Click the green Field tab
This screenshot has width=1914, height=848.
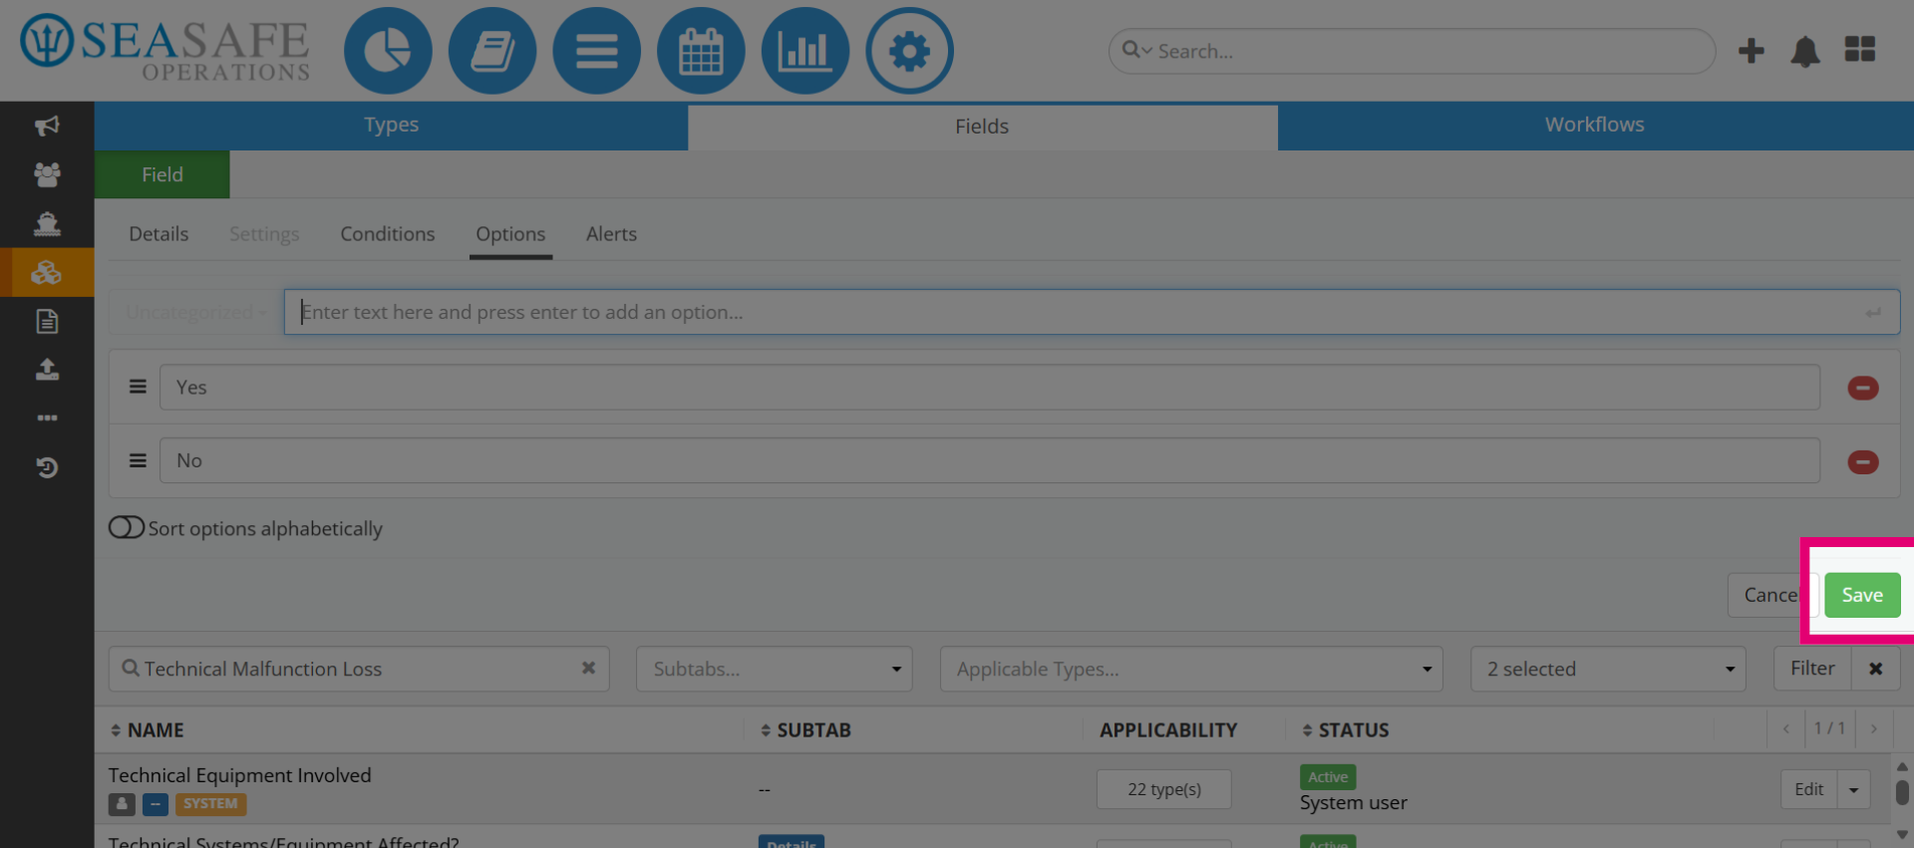(162, 174)
